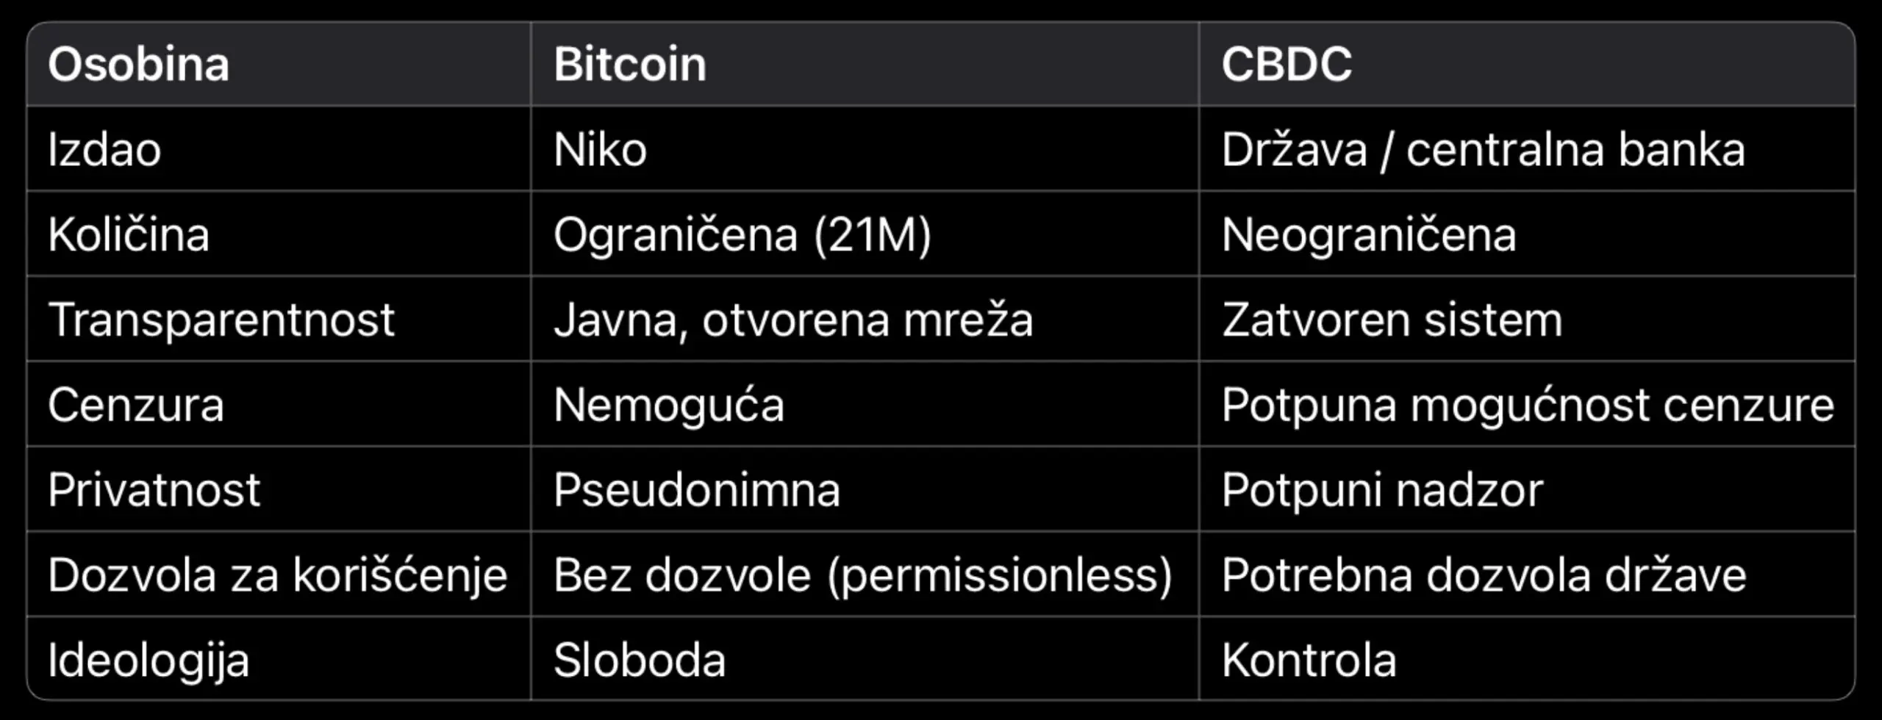Screen dimensions: 1882x720
Task: Select the "Niko" cell
Action: pos(600,149)
